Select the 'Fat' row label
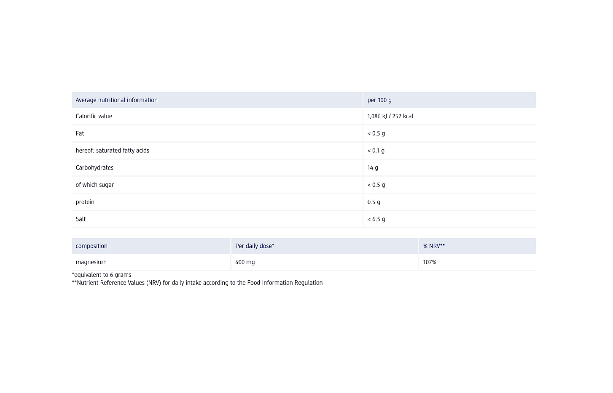The width and height of the screenshot is (613, 393). click(x=80, y=133)
